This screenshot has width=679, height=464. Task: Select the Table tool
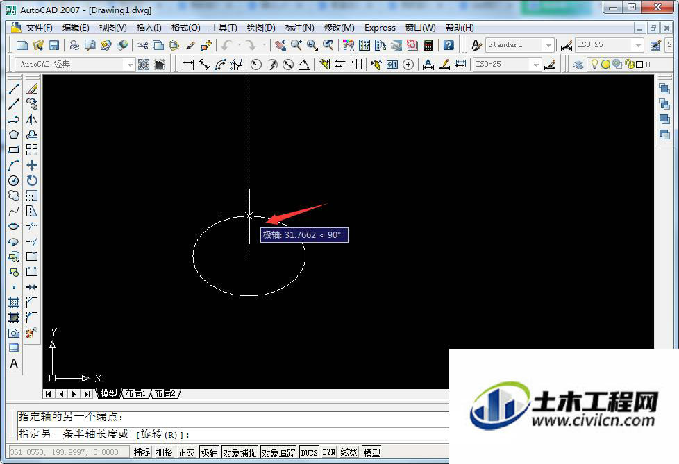[x=14, y=348]
